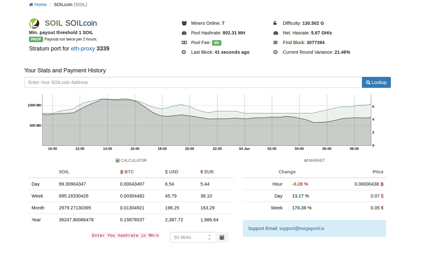Select Day BTC value 0.00043497
Viewport: 434px width, 258px height.
click(132, 184)
